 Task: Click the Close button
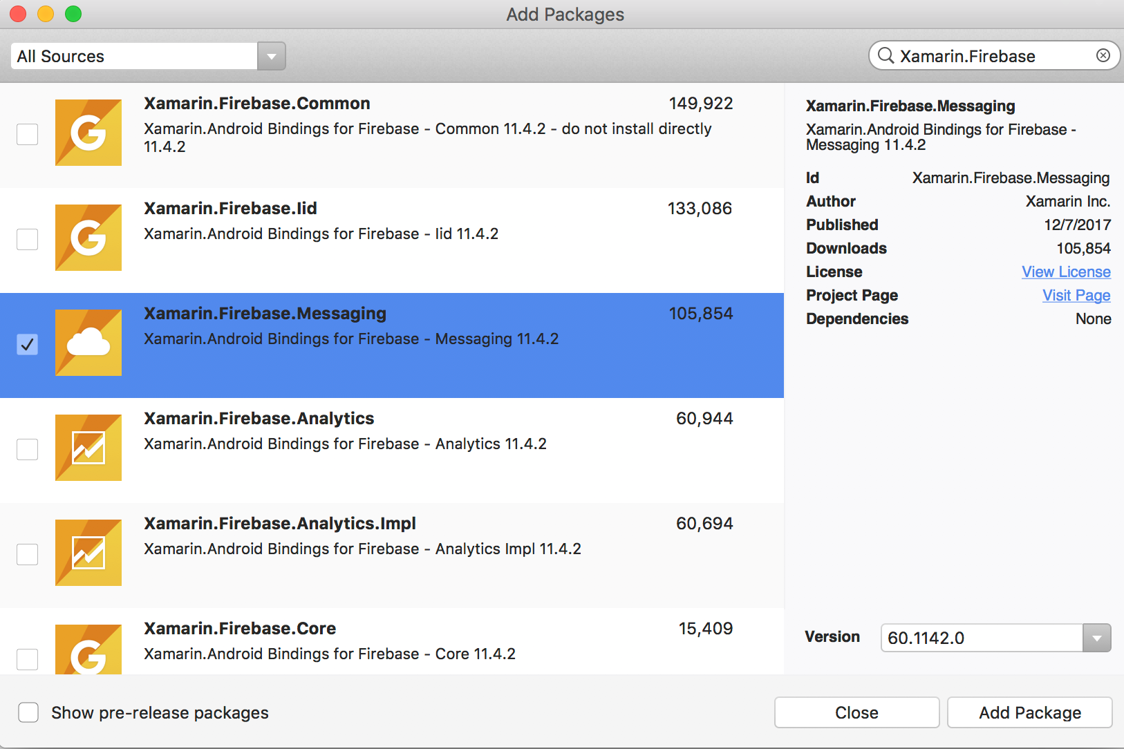857,712
